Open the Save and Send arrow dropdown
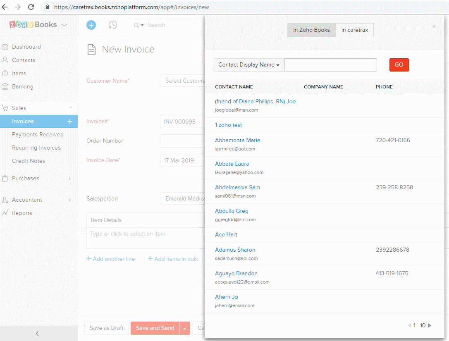449x341 pixels. tap(185, 328)
